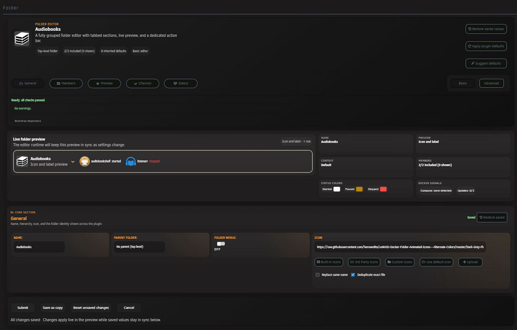The height and width of the screenshot is (330, 517).
Task: Click the Submit button
Action: [x=23, y=308]
